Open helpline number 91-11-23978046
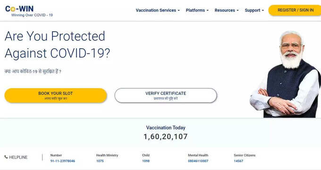This screenshot has width=321, height=170. coord(63,161)
